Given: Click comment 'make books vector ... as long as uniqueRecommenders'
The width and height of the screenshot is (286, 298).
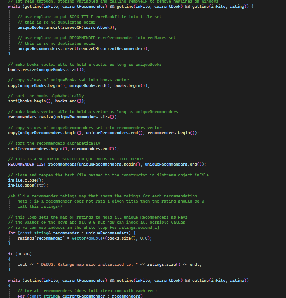Looking at the screenshot, I should coord(93,112).
